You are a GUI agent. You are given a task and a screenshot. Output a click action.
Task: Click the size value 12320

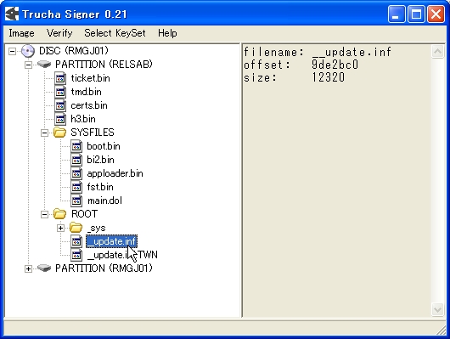tap(329, 77)
